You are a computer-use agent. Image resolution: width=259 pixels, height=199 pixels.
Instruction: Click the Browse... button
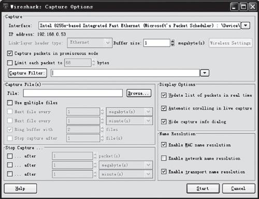(139, 93)
